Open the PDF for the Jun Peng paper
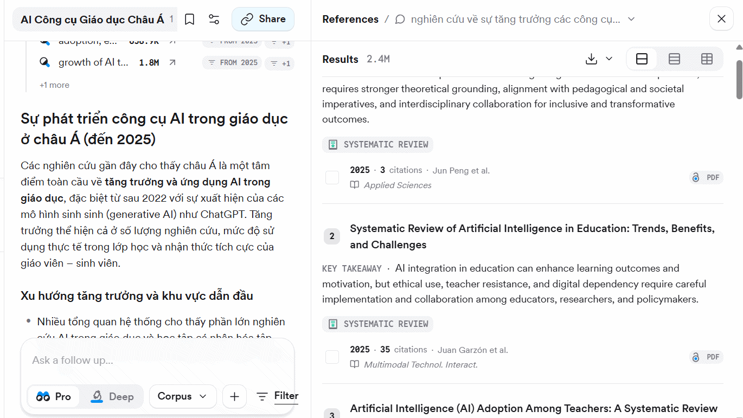743x418 pixels. click(x=706, y=177)
